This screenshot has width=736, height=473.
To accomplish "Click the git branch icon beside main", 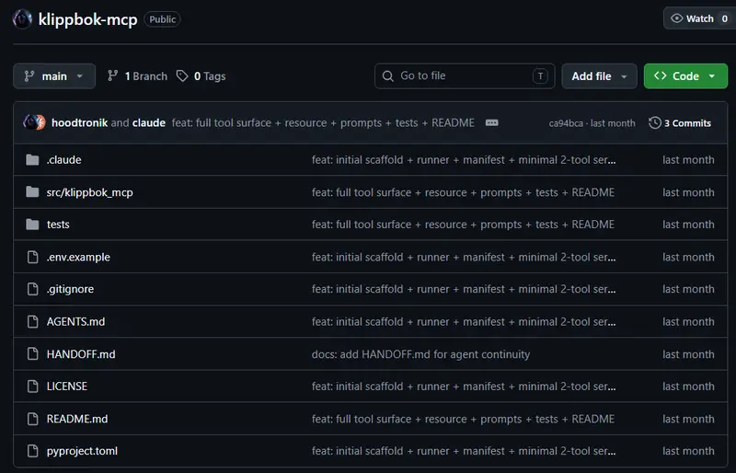I will click(29, 76).
